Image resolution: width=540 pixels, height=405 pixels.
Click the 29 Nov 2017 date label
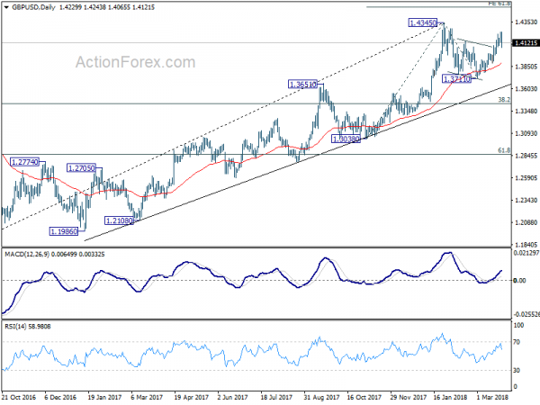click(408, 397)
